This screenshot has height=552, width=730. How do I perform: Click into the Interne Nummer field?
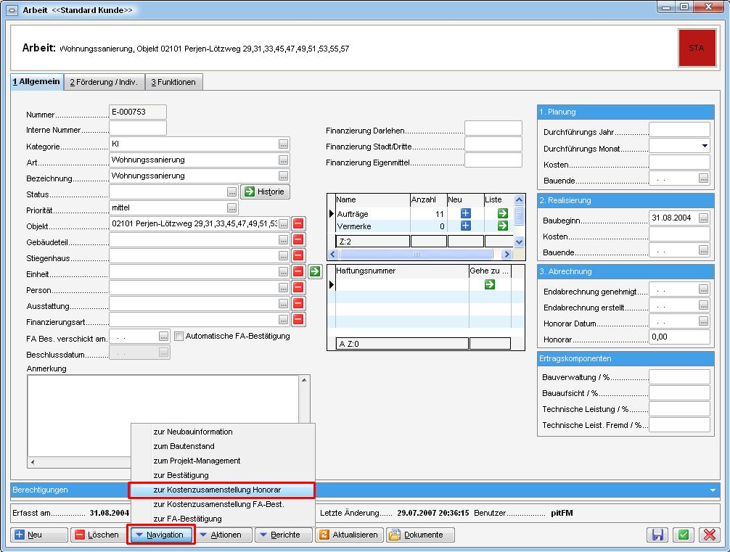[x=138, y=128]
